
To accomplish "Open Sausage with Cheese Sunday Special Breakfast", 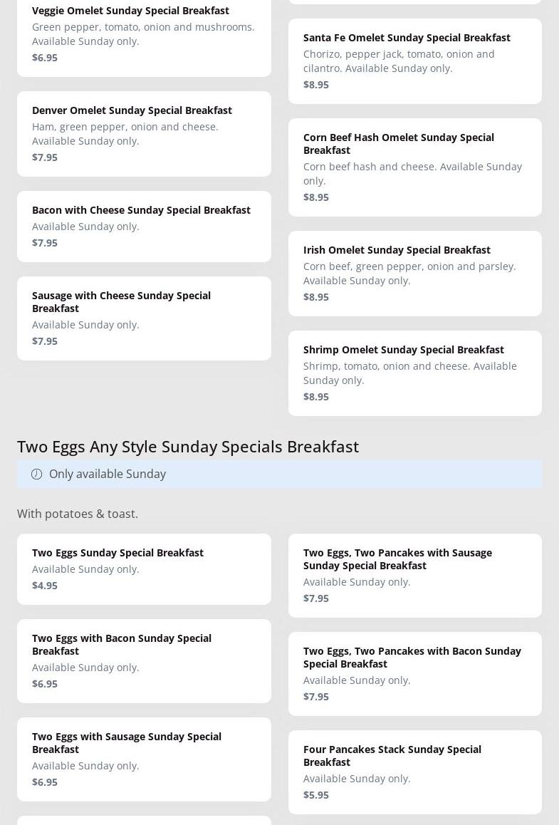I will coord(121,301).
